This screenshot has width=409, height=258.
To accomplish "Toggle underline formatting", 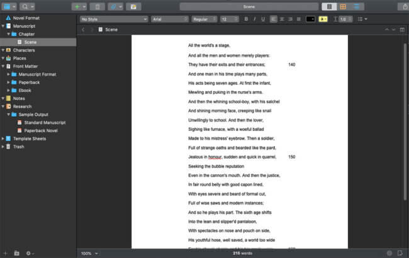I will [262, 19].
